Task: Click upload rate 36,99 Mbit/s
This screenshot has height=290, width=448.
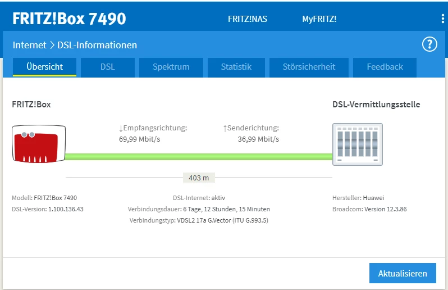Action: tap(258, 139)
